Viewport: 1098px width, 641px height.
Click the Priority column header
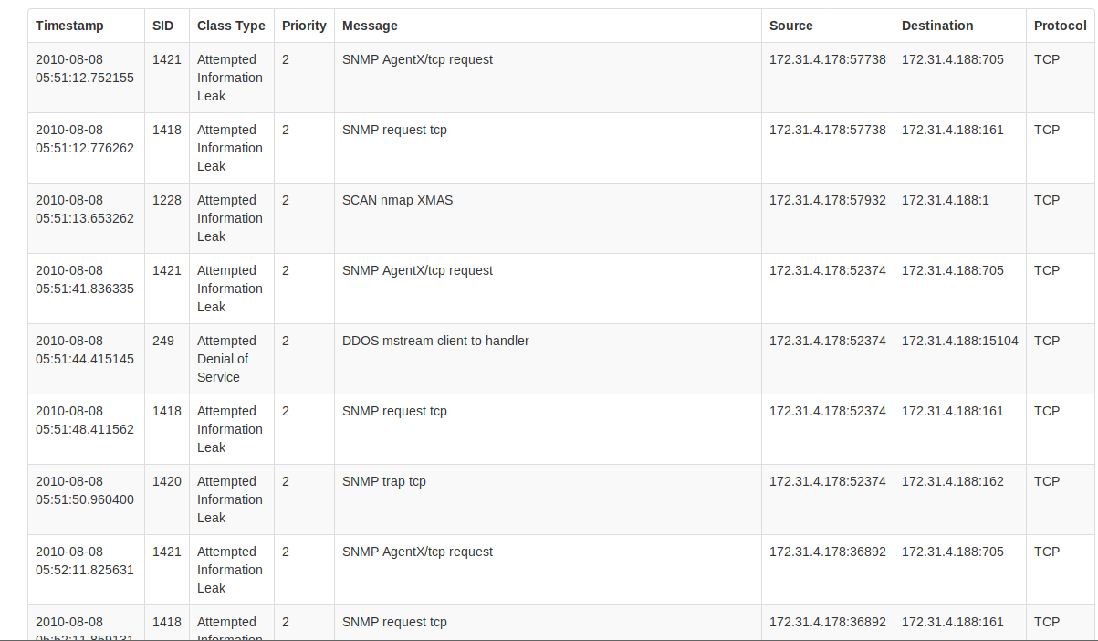tap(304, 26)
